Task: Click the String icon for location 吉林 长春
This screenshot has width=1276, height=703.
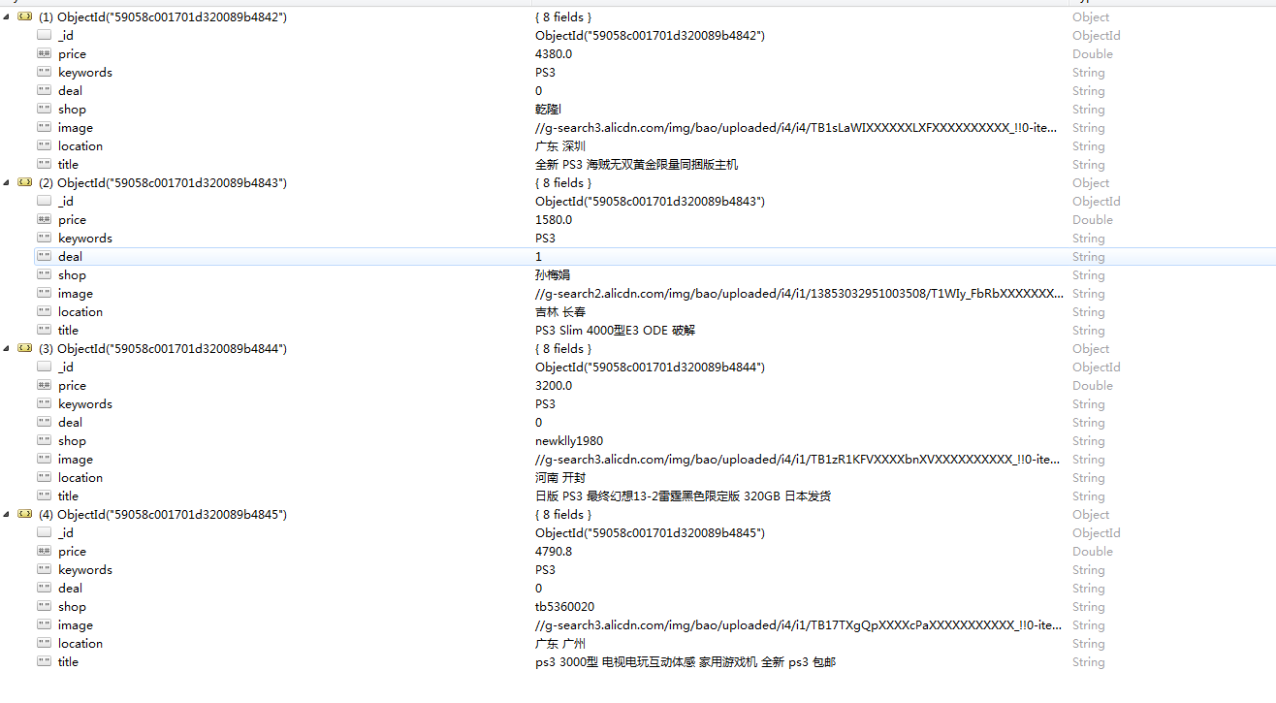Action: (x=44, y=312)
